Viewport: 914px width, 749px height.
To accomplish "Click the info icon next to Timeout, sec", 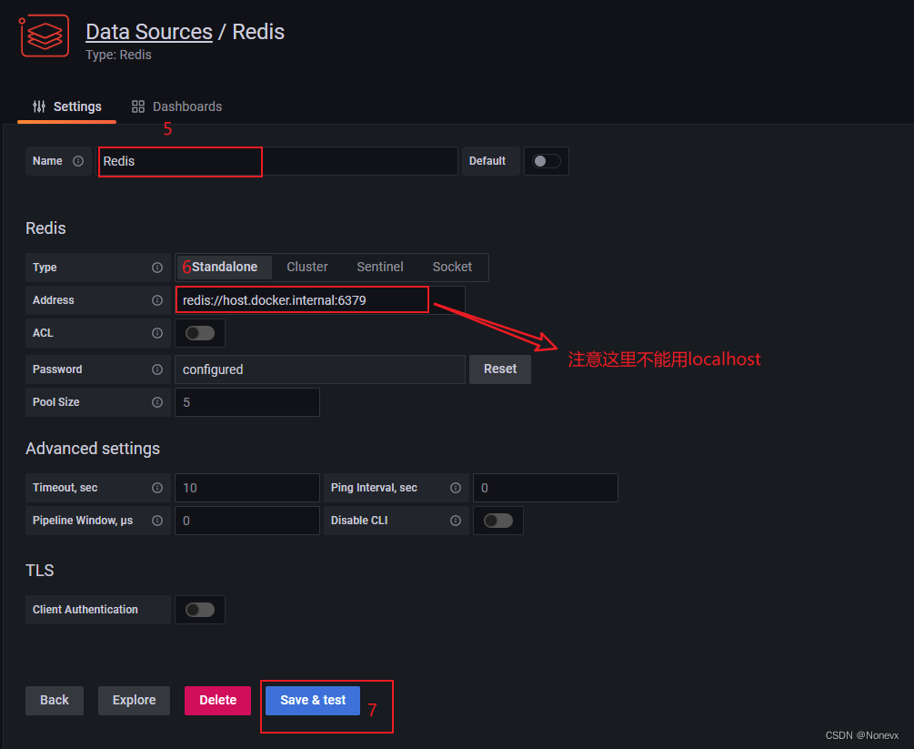I will [156, 488].
